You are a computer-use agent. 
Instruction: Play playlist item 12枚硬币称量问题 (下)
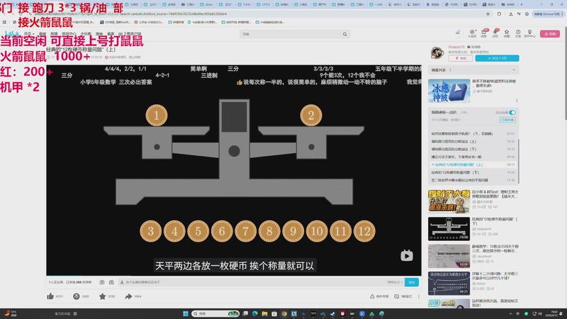click(473, 172)
